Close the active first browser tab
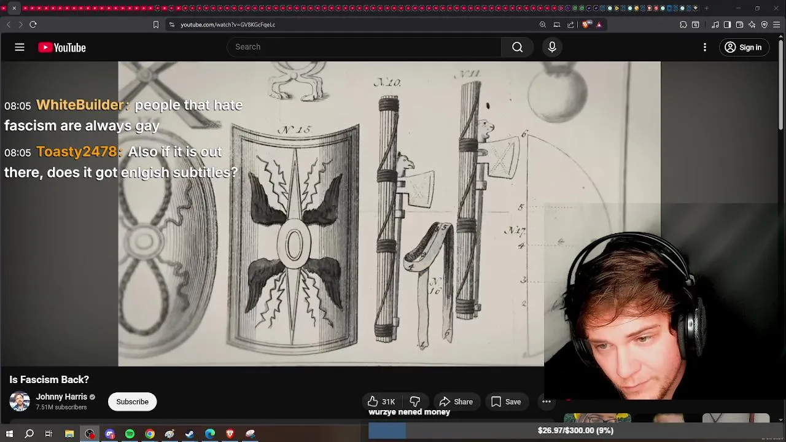 [14, 8]
